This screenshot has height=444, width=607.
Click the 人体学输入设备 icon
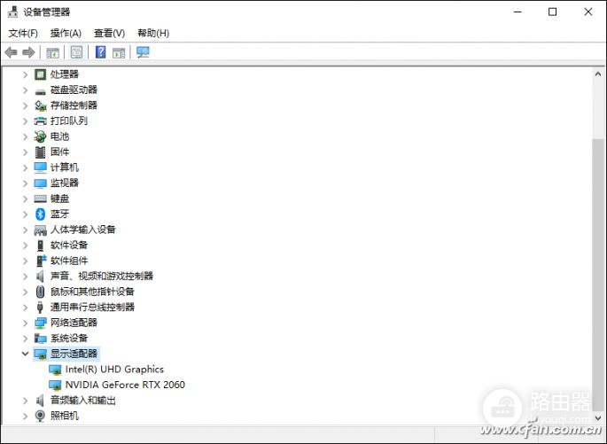pos(40,230)
